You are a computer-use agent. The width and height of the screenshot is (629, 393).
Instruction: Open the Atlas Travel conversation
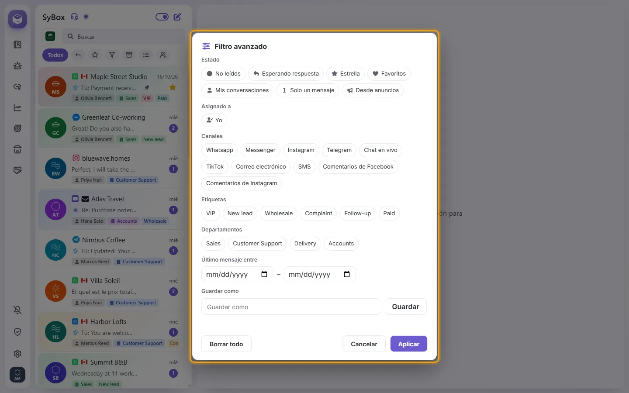pyautogui.click(x=111, y=210)
